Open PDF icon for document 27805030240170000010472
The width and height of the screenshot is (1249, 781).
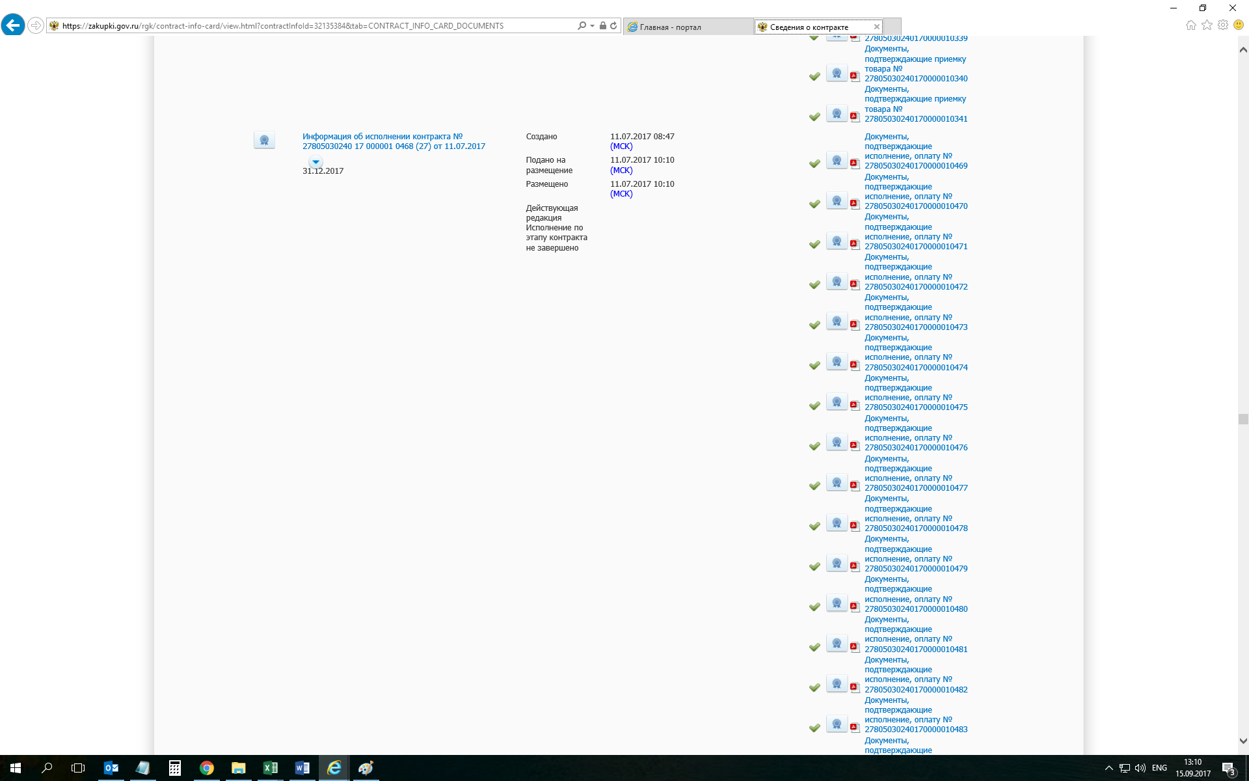[x=855, y=284]
